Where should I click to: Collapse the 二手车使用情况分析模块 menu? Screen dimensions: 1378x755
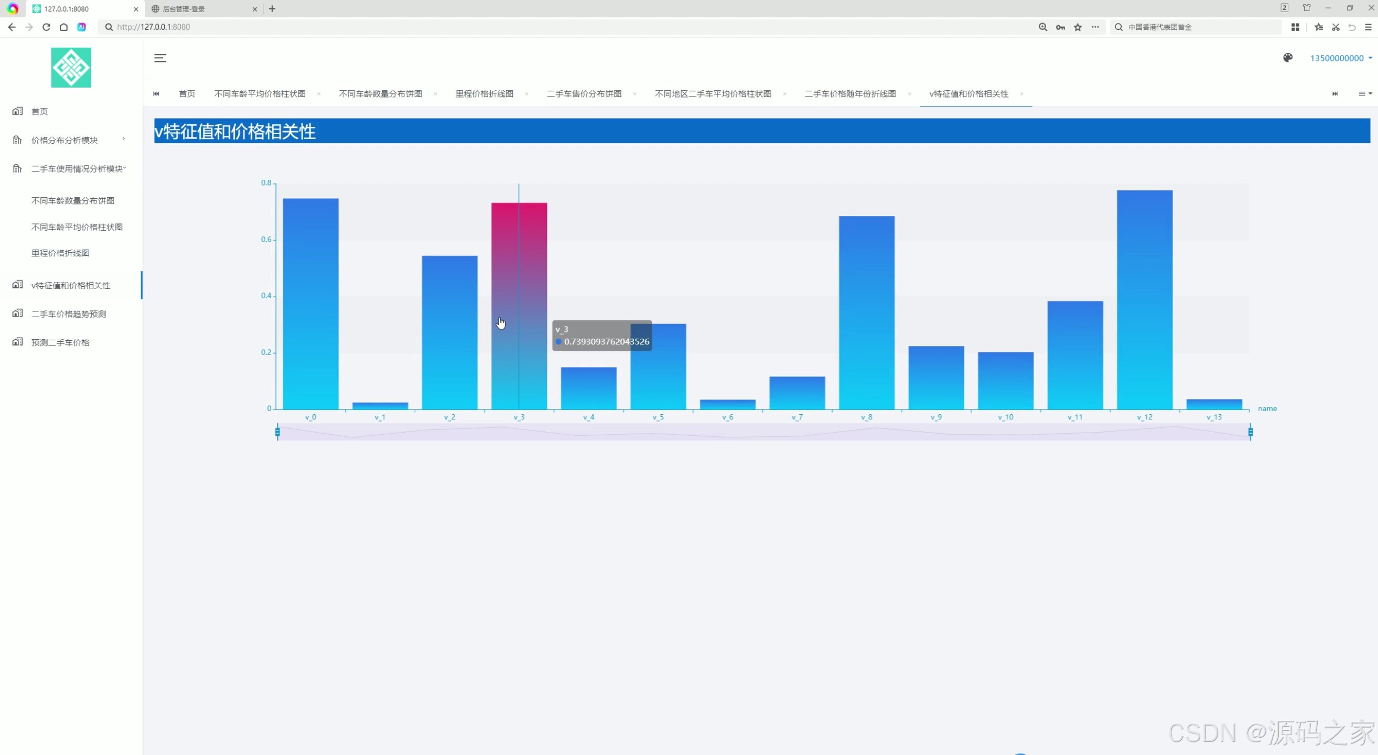pyautogui.click(x=77, y=169)
